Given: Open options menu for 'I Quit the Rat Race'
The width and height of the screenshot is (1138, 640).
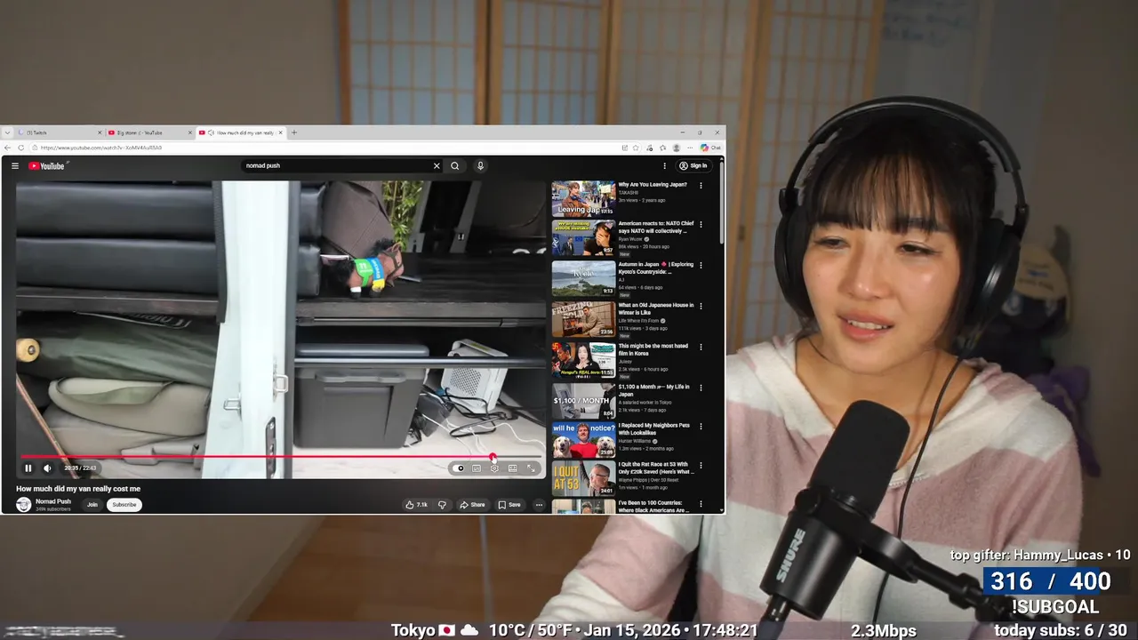Looking at the screenshot, I should [x=701, y=465].
